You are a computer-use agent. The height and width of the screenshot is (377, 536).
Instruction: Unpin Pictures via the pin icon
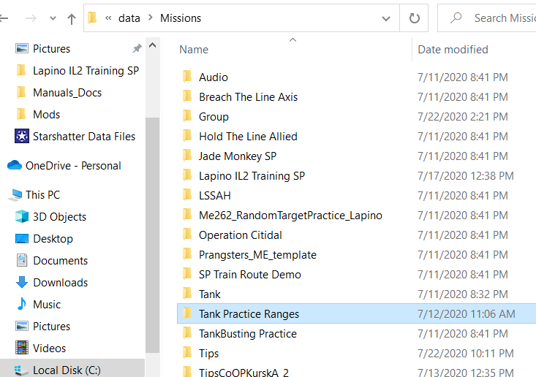click(137, 48)
